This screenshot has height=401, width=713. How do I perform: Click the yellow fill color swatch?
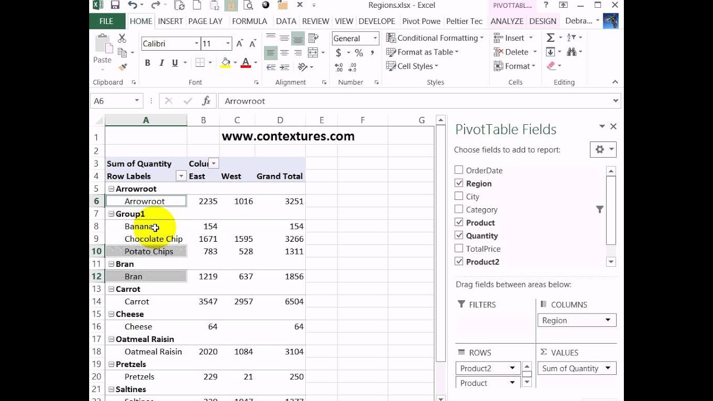[x=226, y=63]
